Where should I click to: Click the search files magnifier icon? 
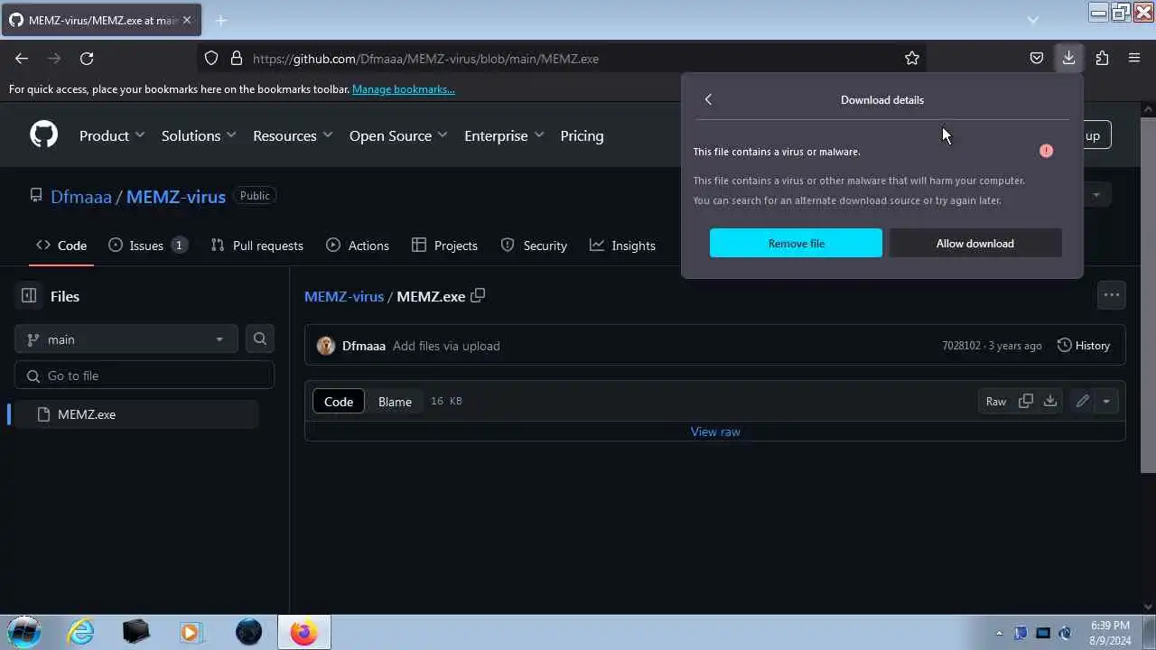click(260, 339)
